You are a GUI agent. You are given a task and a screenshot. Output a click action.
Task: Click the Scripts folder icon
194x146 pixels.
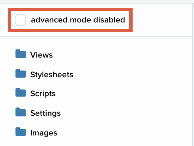pos(21,92)
